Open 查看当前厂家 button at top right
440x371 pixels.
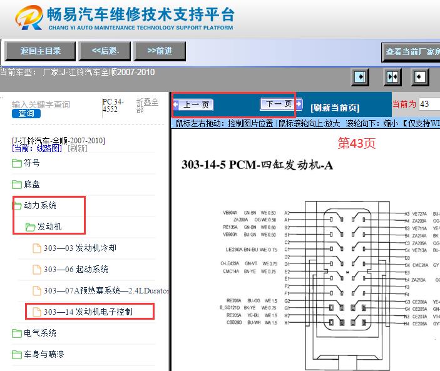click(x=411, y=52)
